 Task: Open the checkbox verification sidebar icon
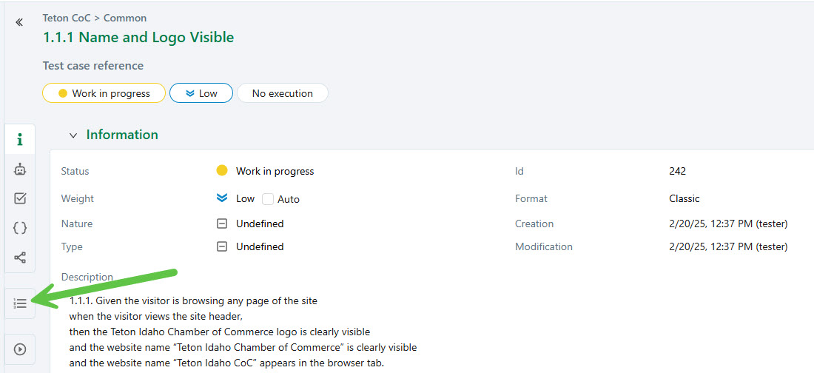(20, 198)
